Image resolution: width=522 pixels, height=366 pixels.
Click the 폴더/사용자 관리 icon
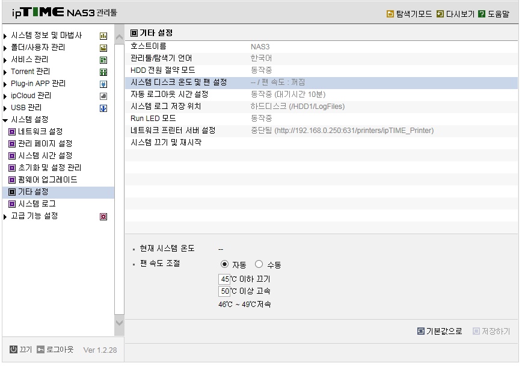(x=103, y=48)
